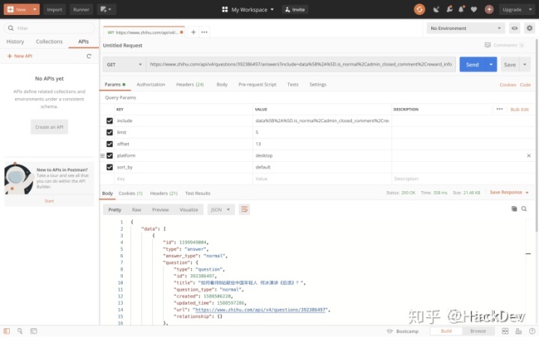Toggle the sidebar from status bar
Screen dimensions: 539x338
pos(7,331)
